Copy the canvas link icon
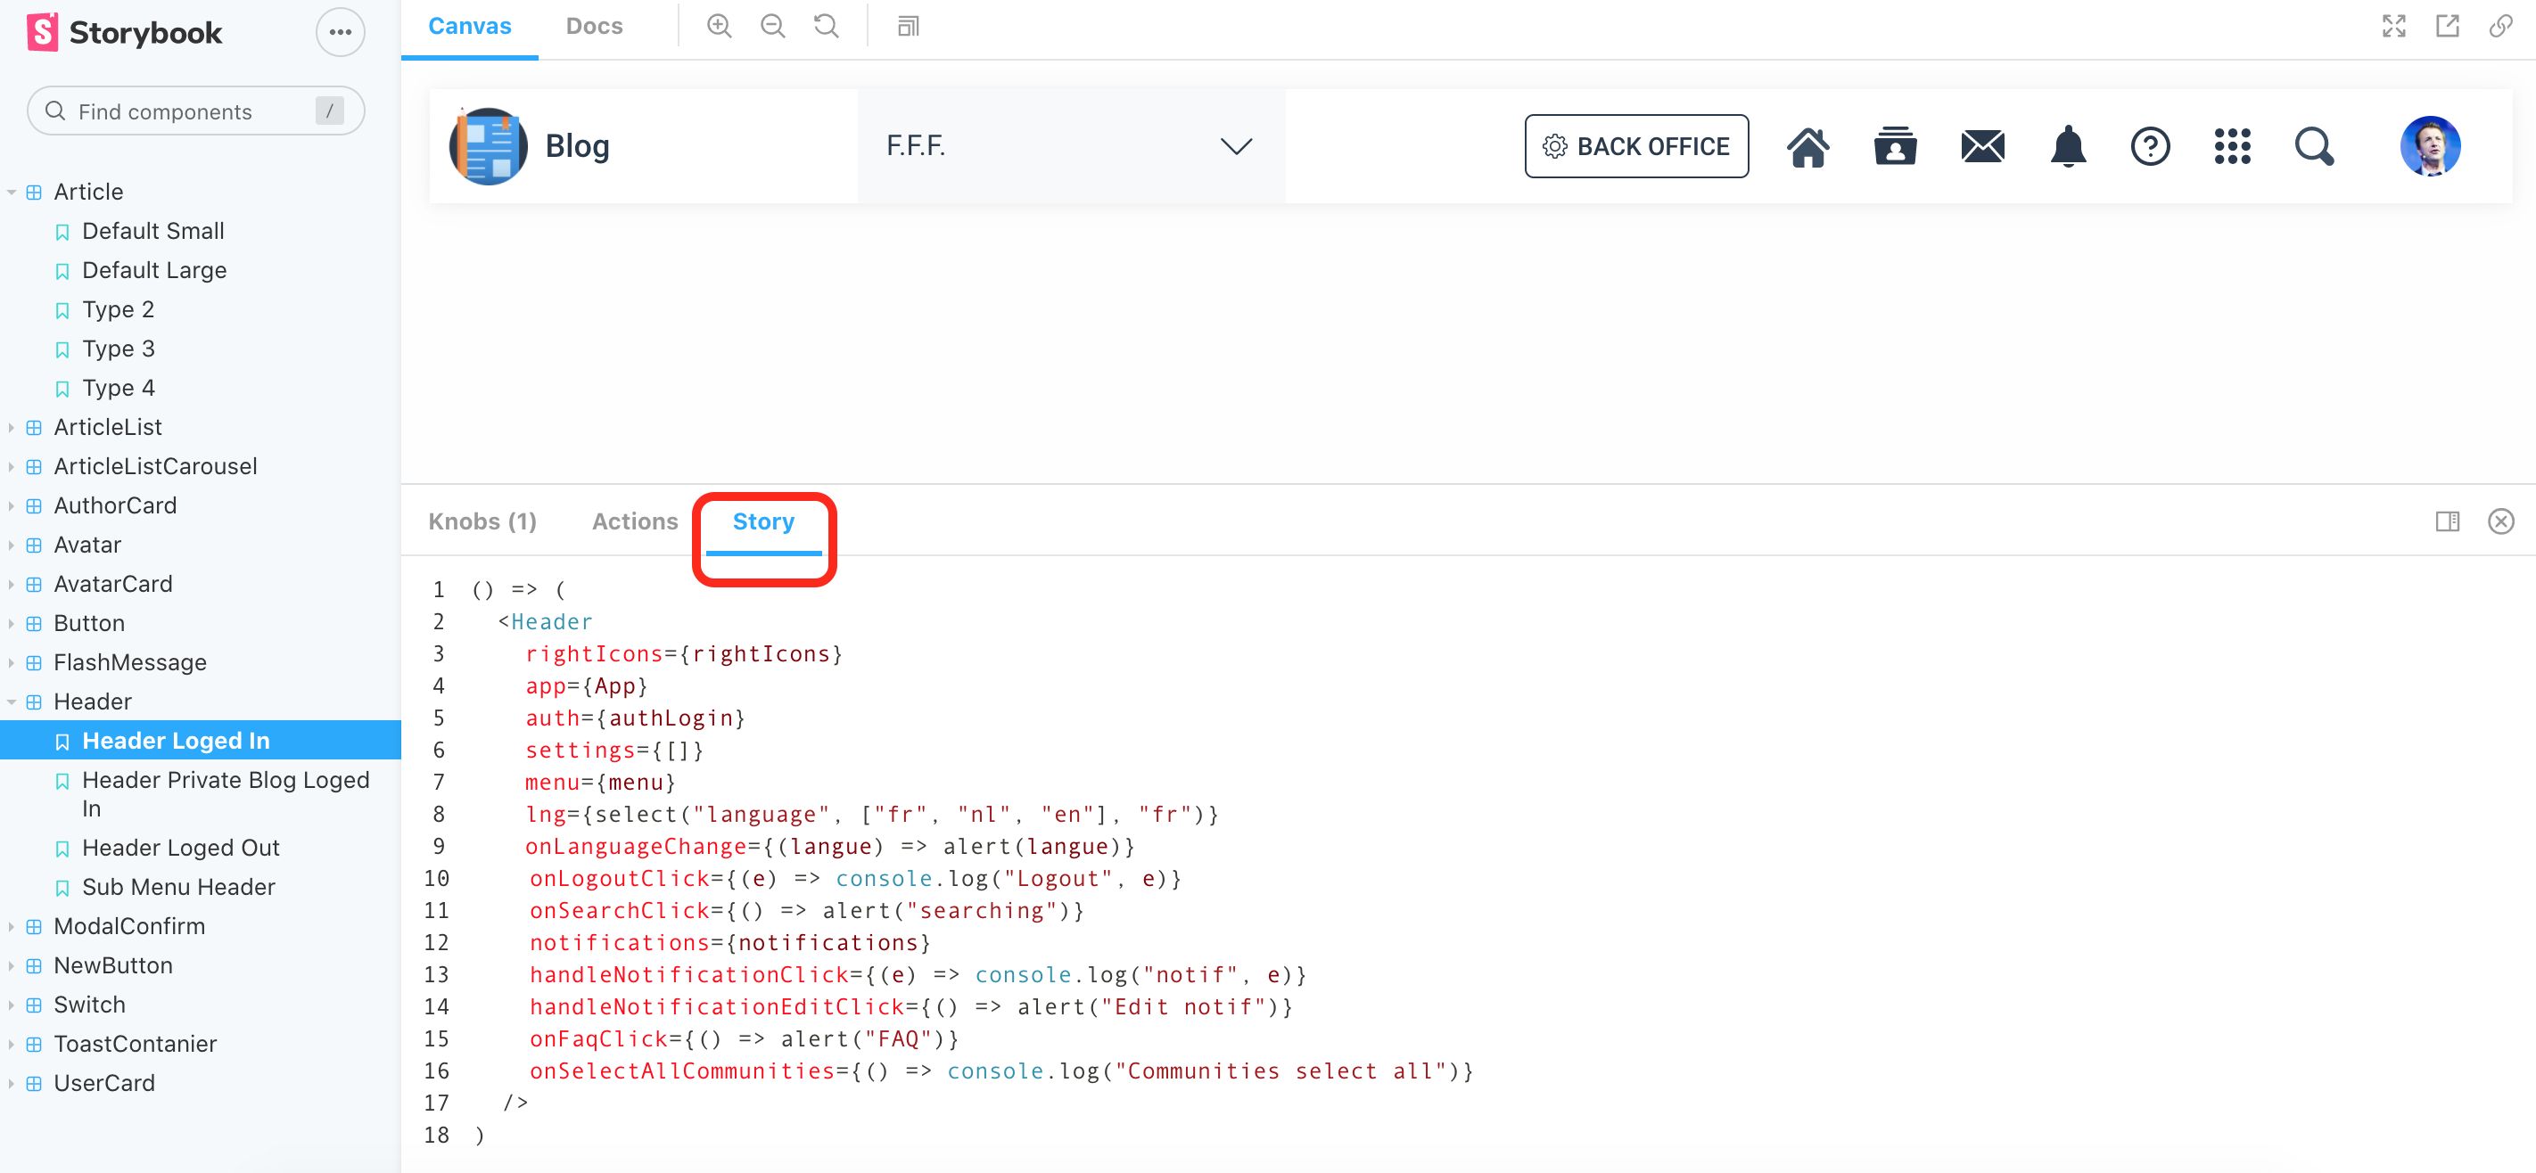This screenshot has width=2536, height=1173. pos(2500,27)
